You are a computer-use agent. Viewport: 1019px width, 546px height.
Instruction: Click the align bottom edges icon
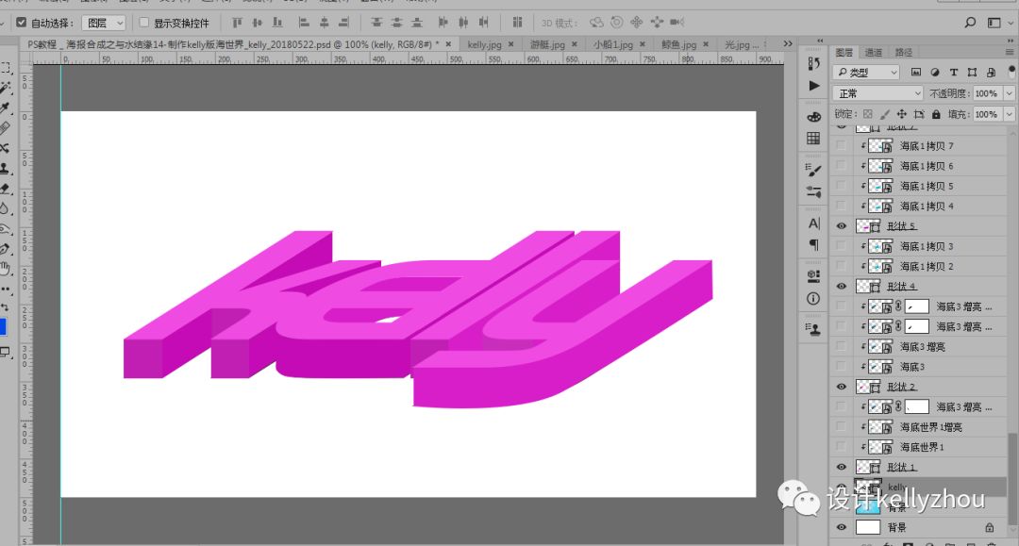pos(277,23)
